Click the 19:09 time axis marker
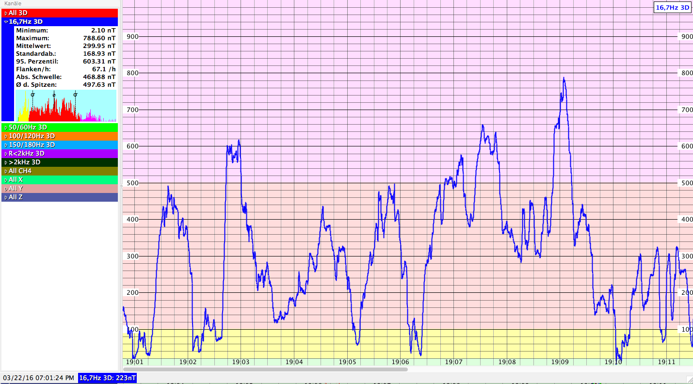 click(x=560, y=362)
